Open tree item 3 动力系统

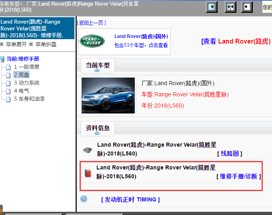[x=27, y=83]
